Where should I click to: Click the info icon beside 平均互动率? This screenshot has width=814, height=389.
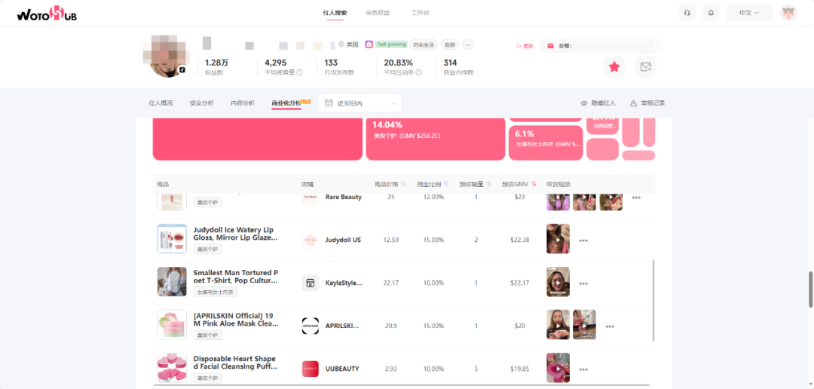pyautogui.click(x=418, y=72)
